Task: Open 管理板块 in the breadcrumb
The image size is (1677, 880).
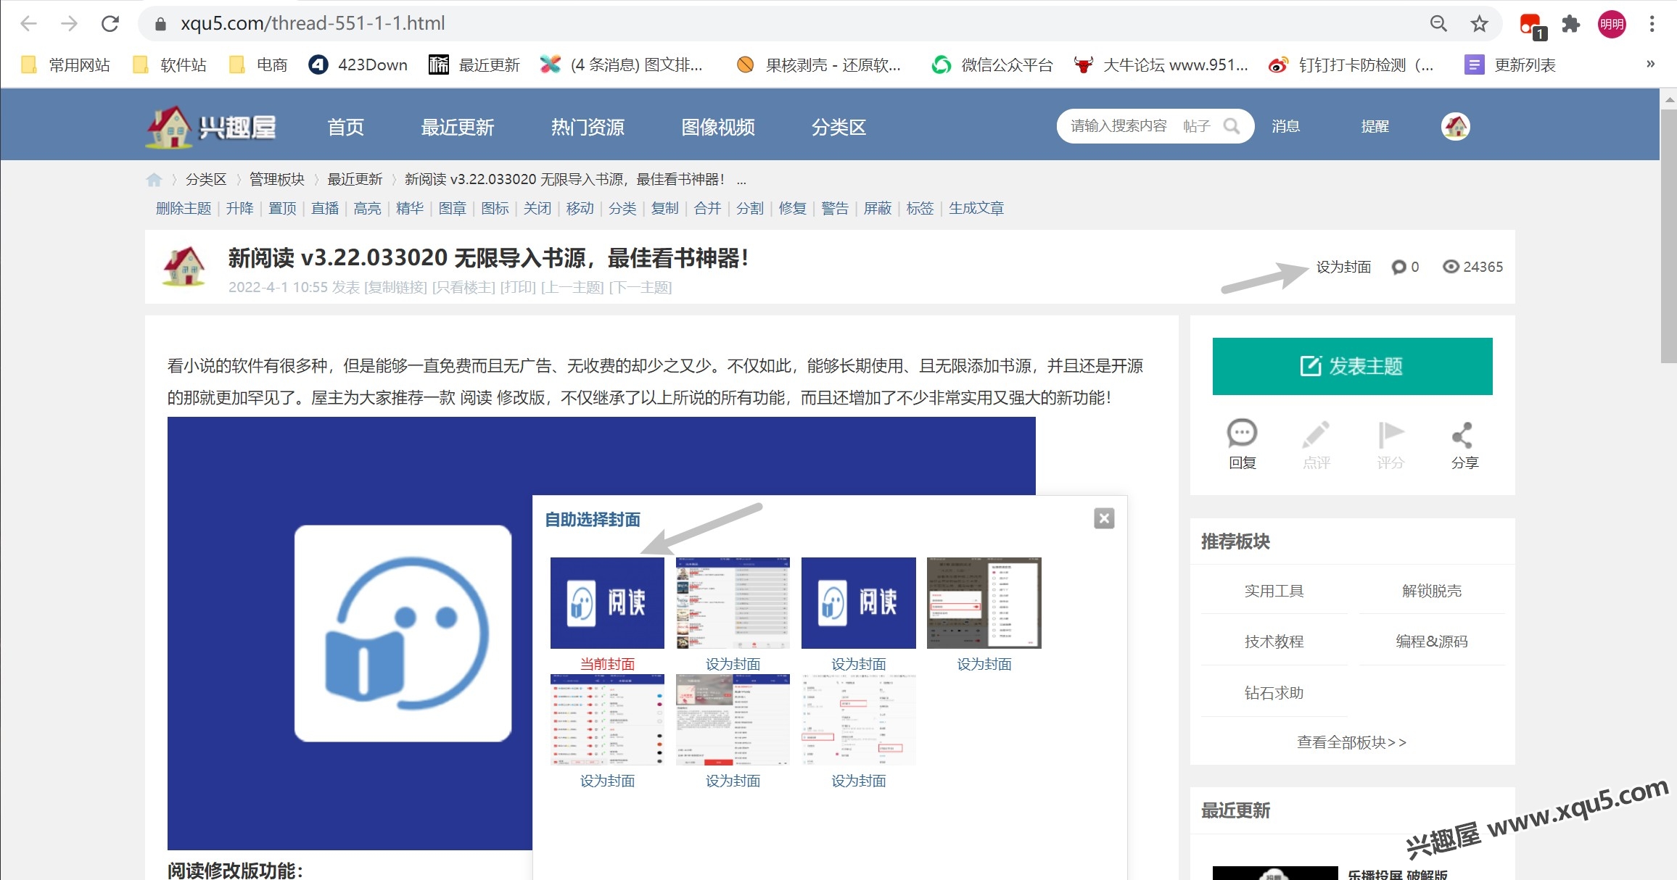Action: coord(277,179)
